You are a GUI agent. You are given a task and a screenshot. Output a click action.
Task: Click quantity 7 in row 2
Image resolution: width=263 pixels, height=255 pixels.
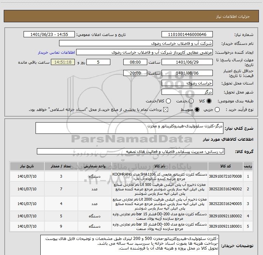click(61, 189)
